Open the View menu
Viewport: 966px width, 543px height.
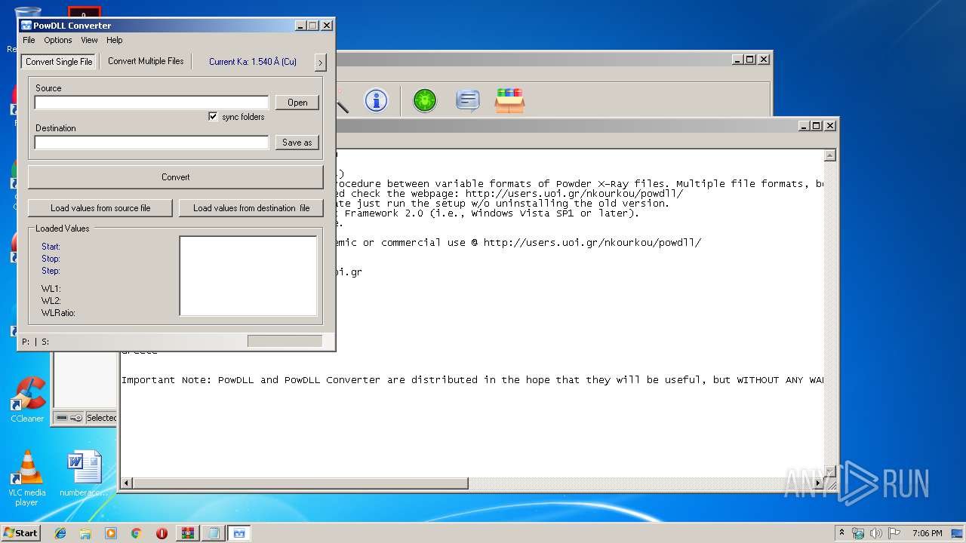[89, 40]
